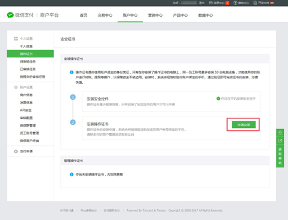
Task: Open API安全 sidebar item
Action: coord(26,110)
